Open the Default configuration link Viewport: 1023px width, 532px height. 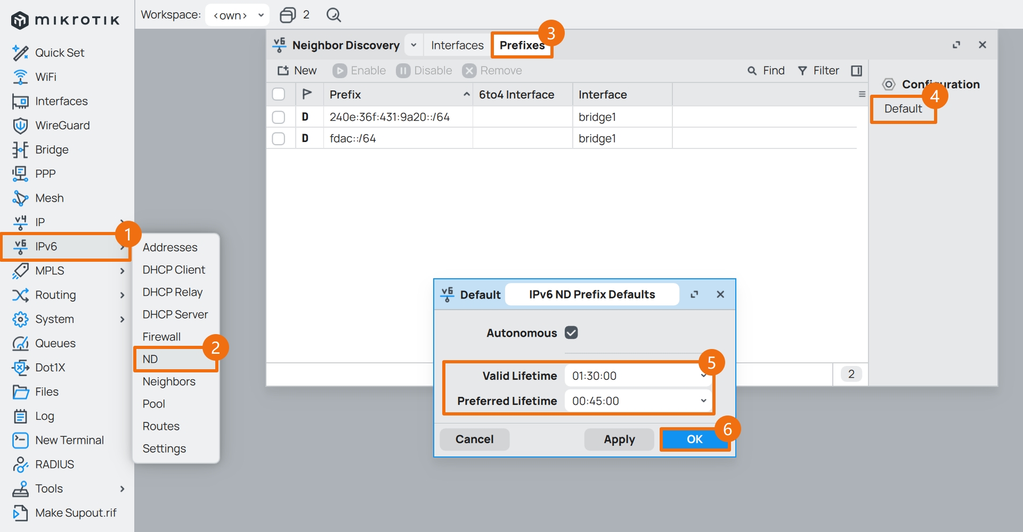(903, 109)
